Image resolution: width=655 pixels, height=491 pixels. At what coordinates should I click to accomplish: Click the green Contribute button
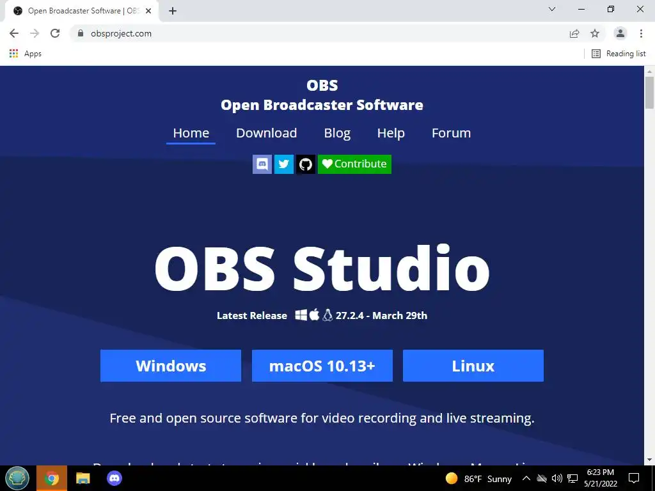[x=354, y=164]
